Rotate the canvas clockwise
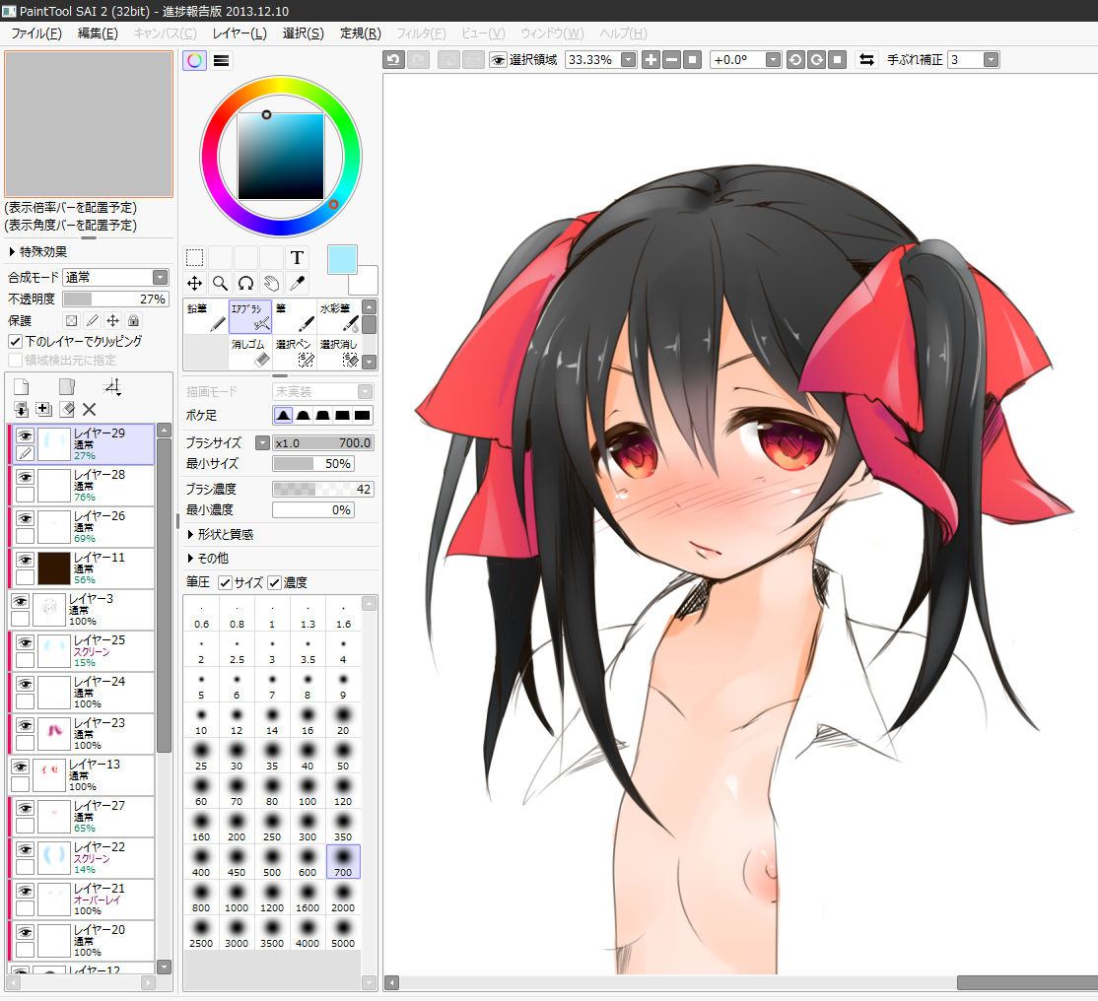 [816, 59]
